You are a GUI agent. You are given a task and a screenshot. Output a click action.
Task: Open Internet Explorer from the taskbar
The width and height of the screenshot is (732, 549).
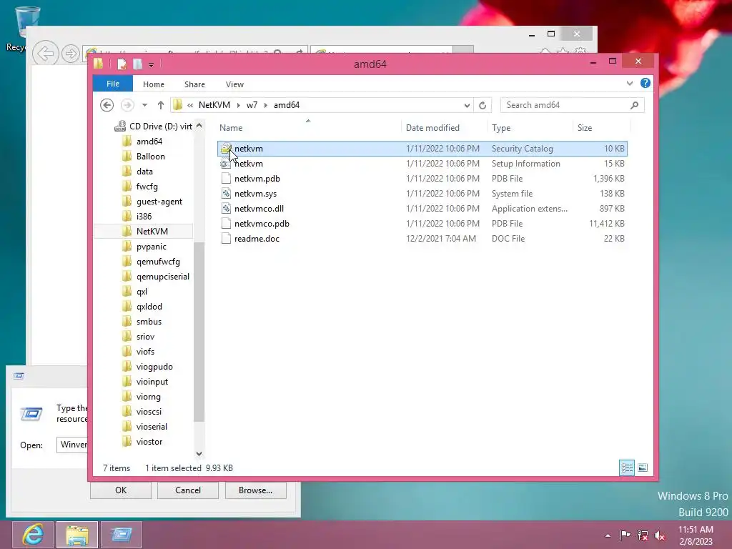(x=33, y=535)
